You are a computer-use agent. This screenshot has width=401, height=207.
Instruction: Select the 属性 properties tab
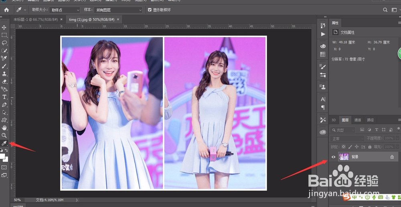coord(335,23)
